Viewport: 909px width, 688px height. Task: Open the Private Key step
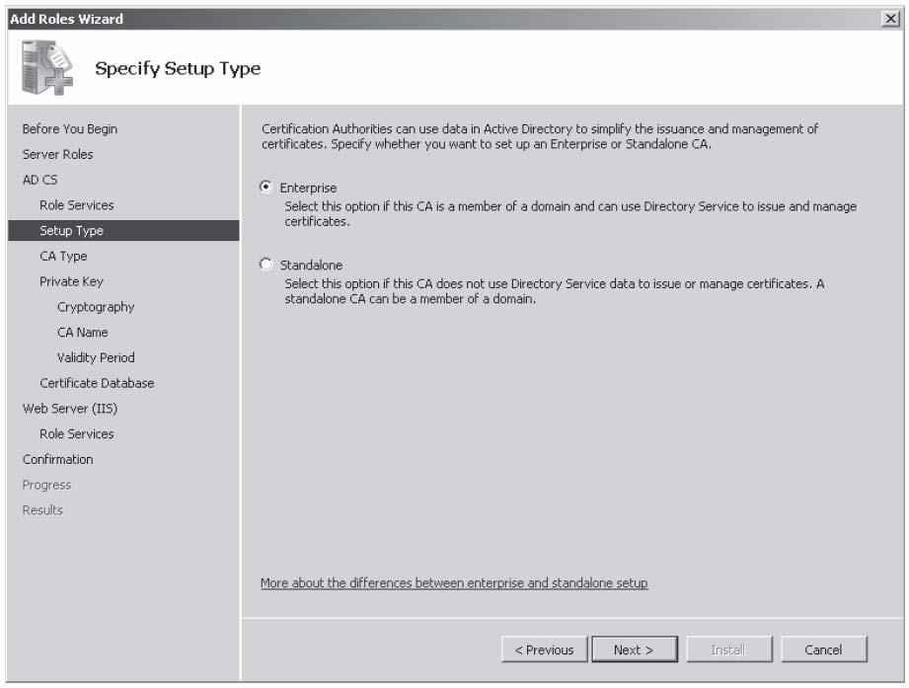coord(71,281)
